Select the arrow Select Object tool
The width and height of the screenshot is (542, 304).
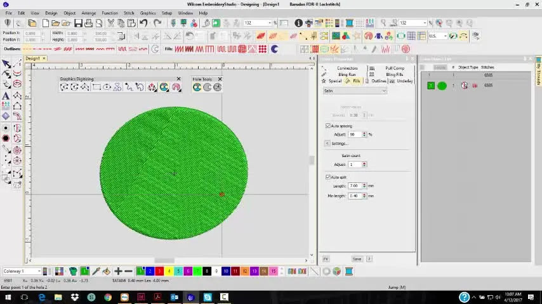pos(6,64)
